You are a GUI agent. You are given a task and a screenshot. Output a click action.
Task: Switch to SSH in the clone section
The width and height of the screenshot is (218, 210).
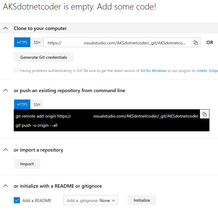37,42
